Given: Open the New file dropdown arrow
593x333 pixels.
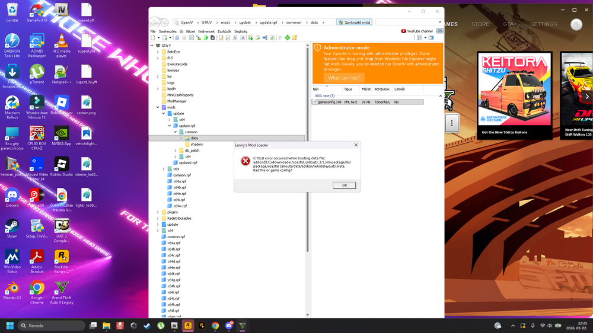Looking at the screenshot, I should (x=158, y=38).
